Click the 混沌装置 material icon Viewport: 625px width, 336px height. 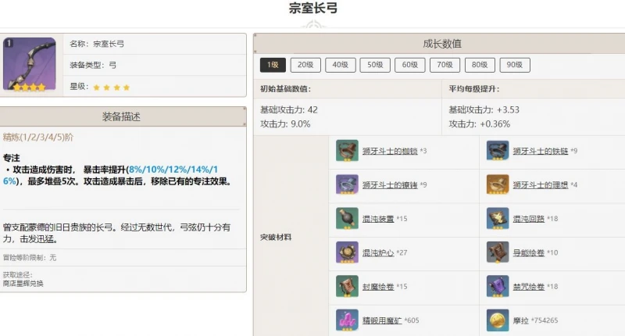click(x=347, y=218)
